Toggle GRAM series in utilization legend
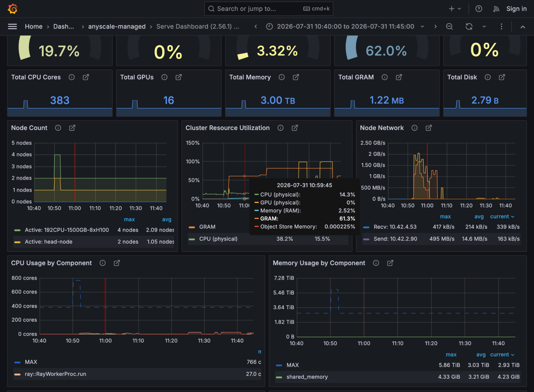The image size is (534, 392). point(207,227)
